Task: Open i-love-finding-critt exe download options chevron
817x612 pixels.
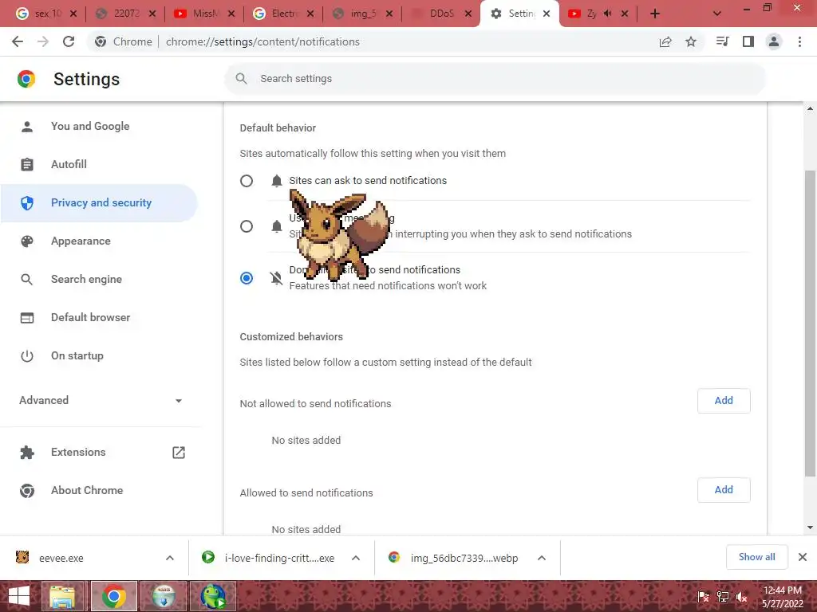Action: 356,558
